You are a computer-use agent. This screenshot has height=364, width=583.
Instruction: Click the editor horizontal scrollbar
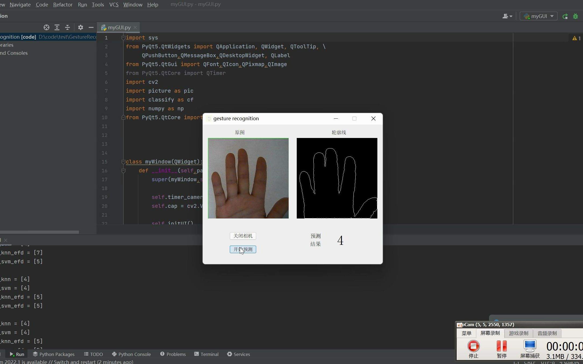point(39,232)
